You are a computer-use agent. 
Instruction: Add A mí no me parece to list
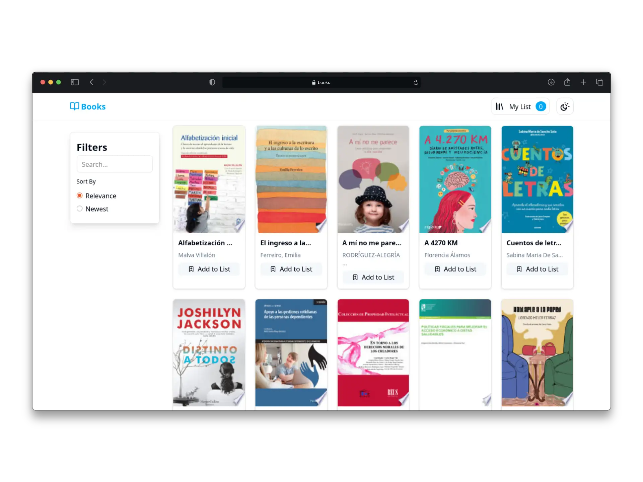coord(373,277)
